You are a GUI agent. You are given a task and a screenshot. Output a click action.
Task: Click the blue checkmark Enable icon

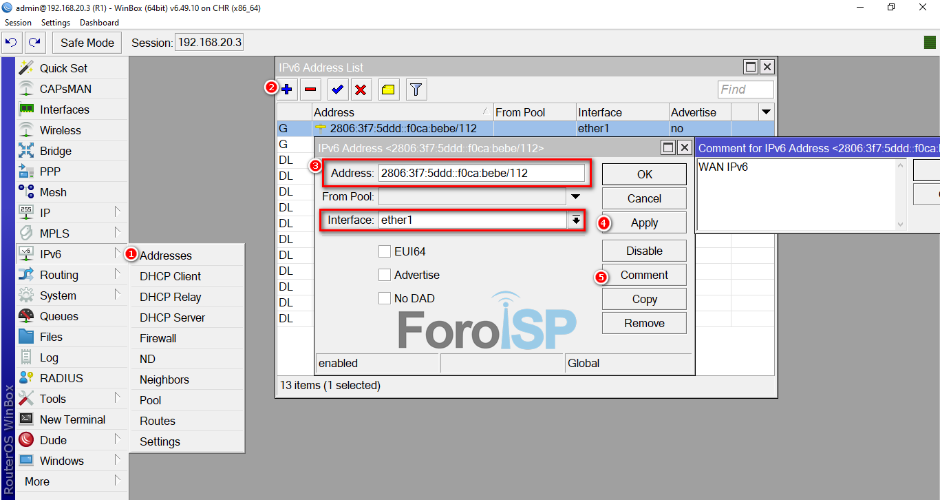point(337,89)
